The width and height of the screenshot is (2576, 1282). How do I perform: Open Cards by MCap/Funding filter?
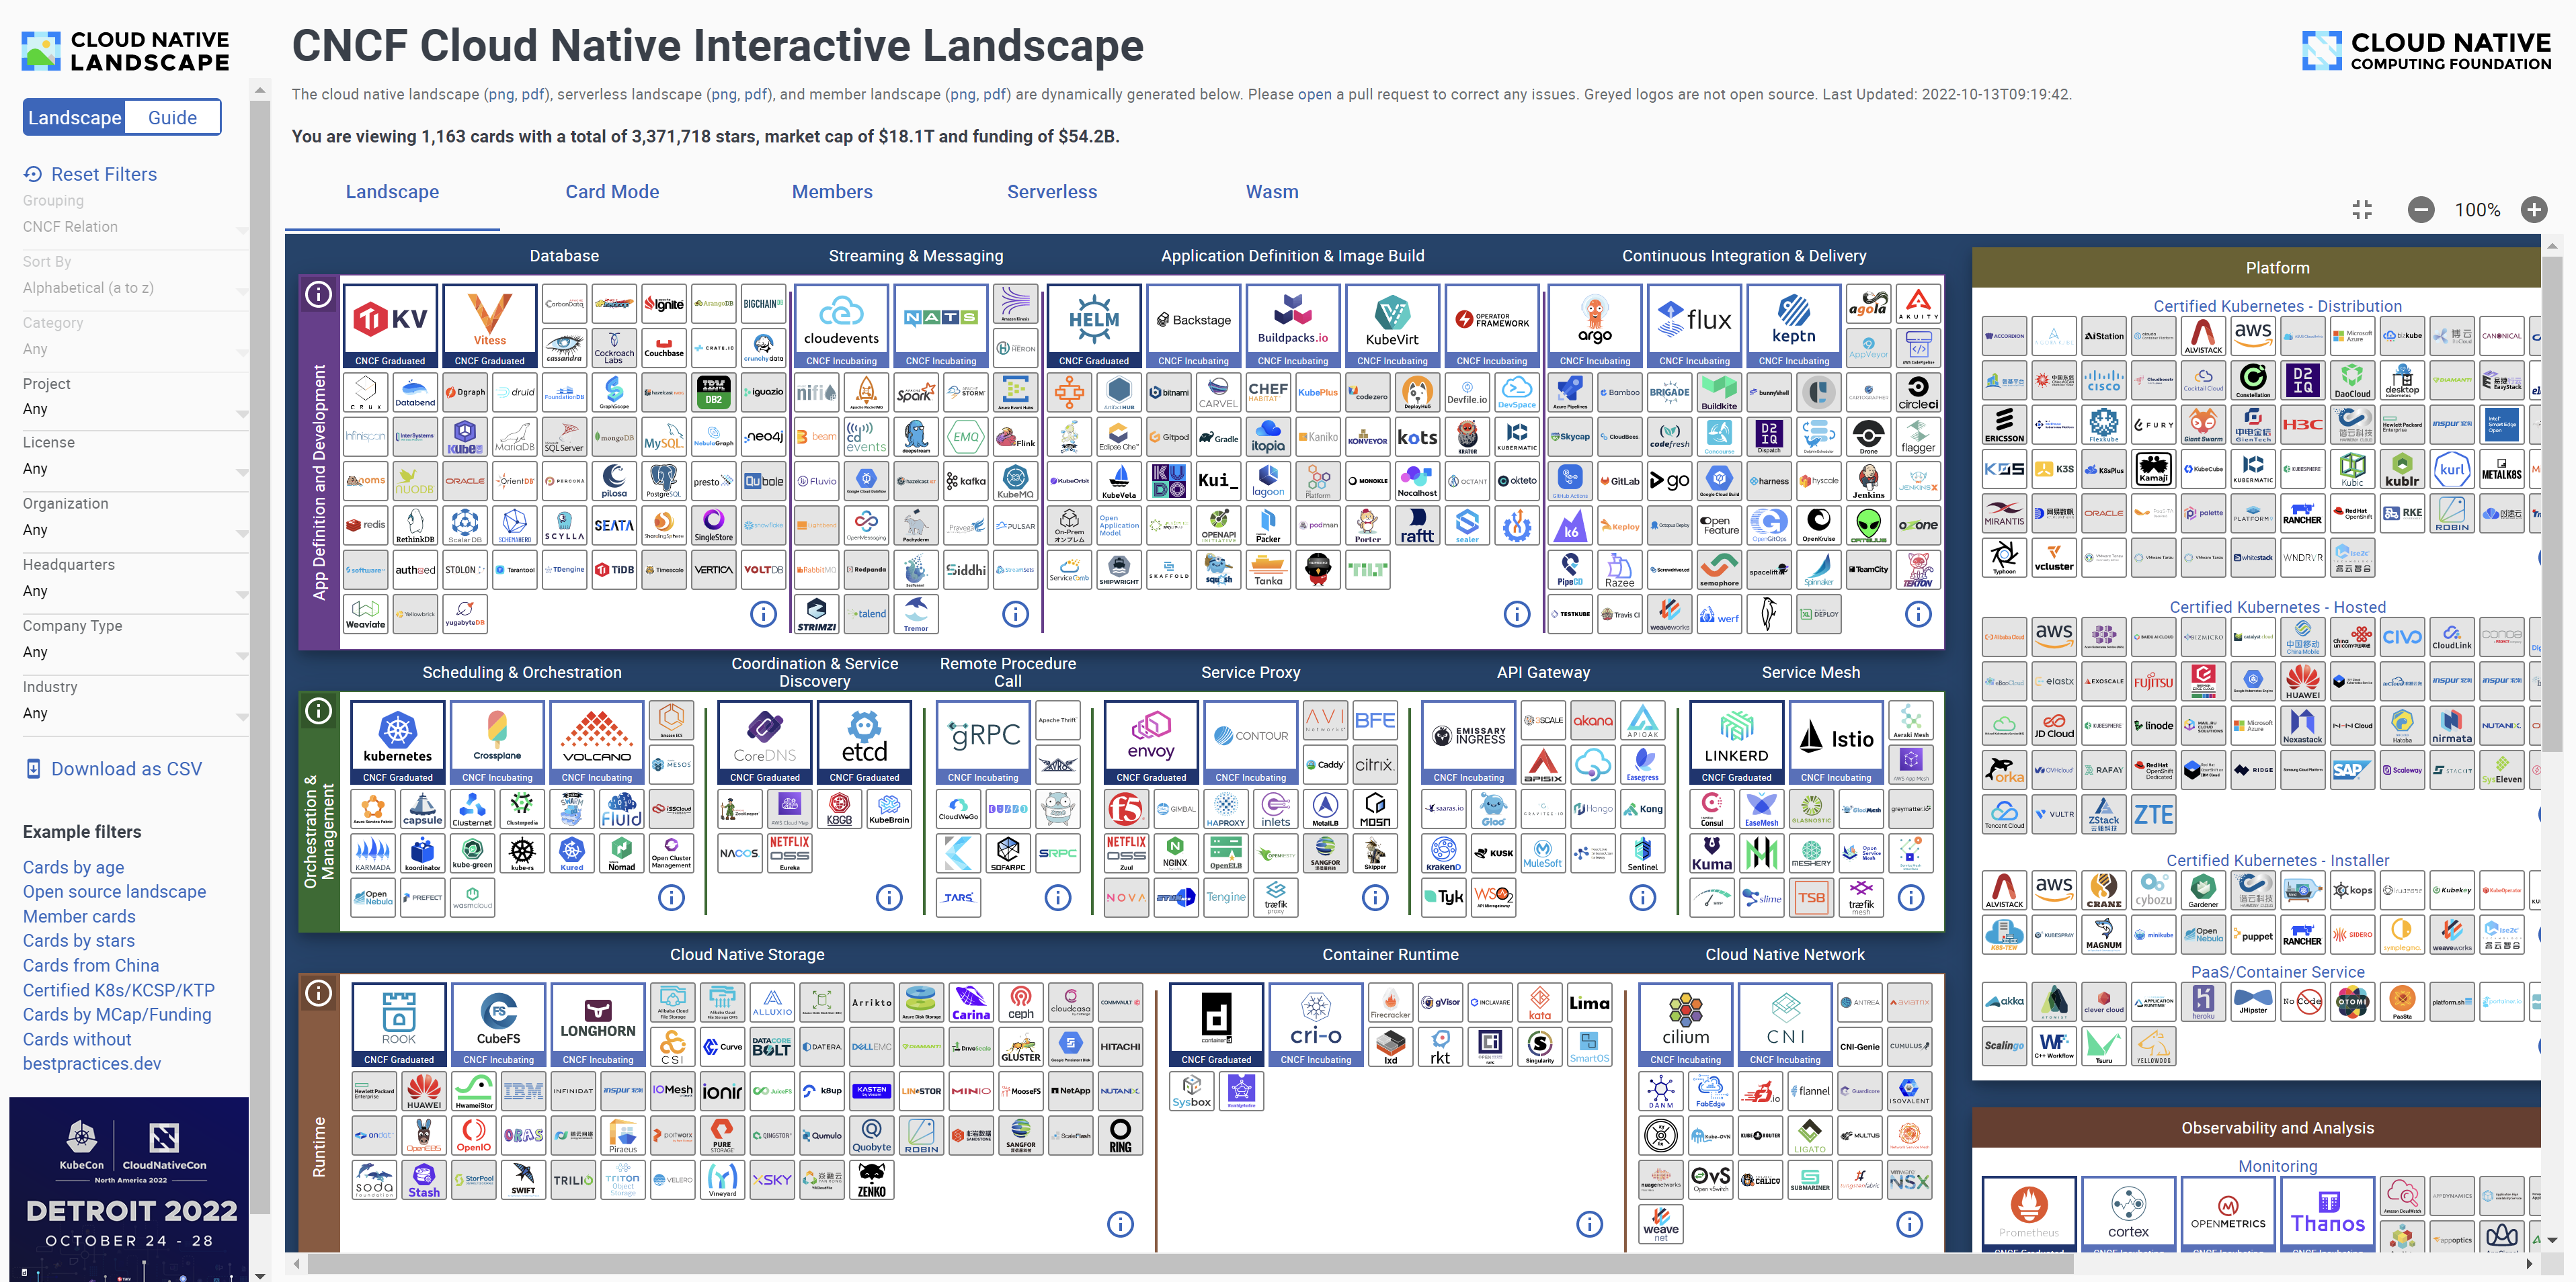click(x=117, y=1014)
